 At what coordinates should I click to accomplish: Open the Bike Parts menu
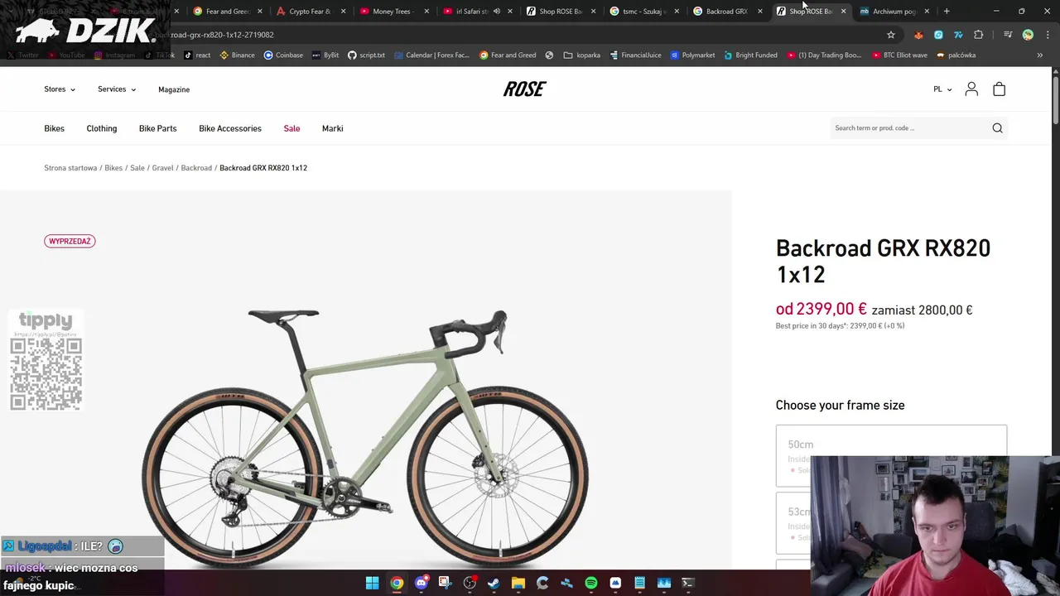(x=157, y=128)
